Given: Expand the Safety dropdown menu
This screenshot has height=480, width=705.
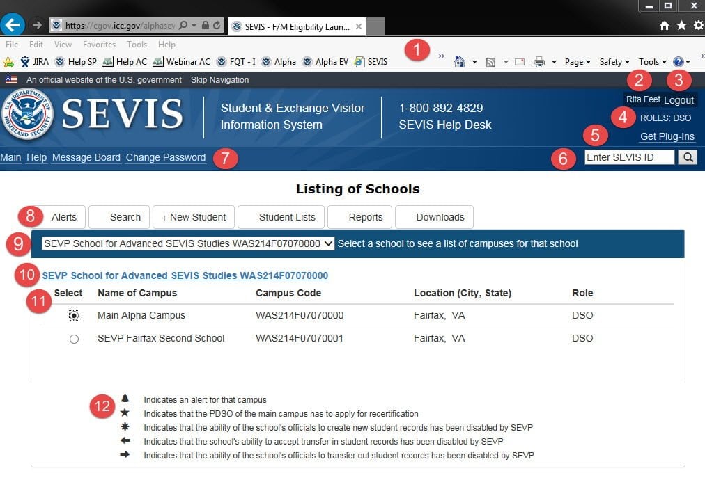Looking at the screenshot, I should (x=614, y=62).
